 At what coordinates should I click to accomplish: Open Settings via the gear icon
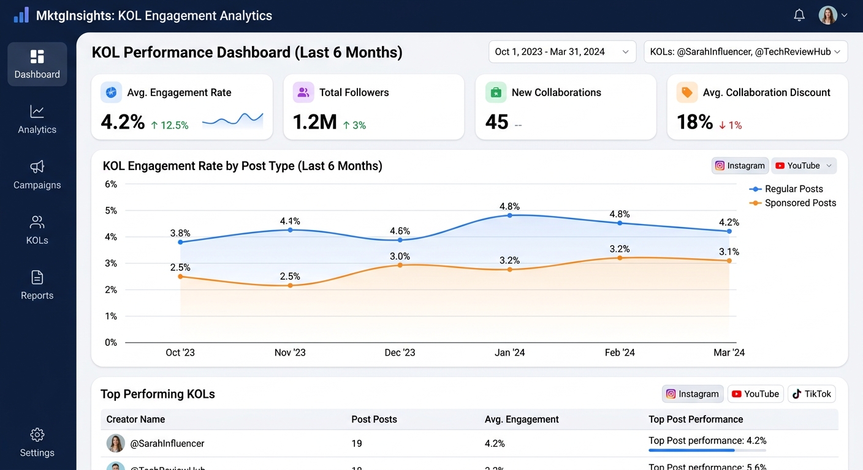pos(37,435)
